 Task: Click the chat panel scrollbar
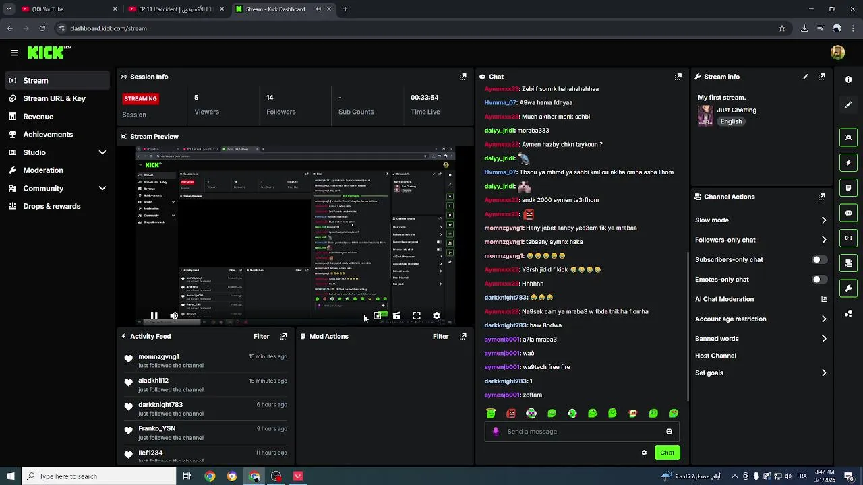(688, 328)
